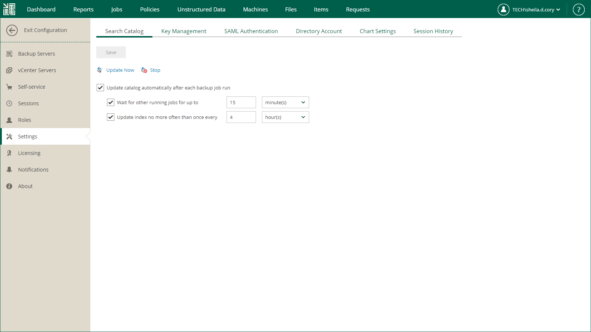Open the Dashboard menu
The width and height of the screenshot is (591, 332).
(x=41, y=10)
